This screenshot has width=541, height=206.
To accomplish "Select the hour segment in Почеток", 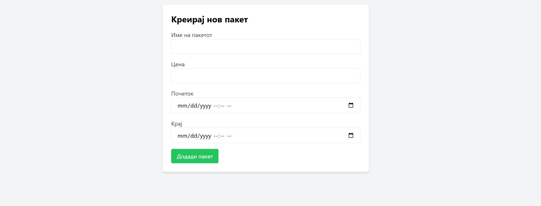I will [216, 106].
